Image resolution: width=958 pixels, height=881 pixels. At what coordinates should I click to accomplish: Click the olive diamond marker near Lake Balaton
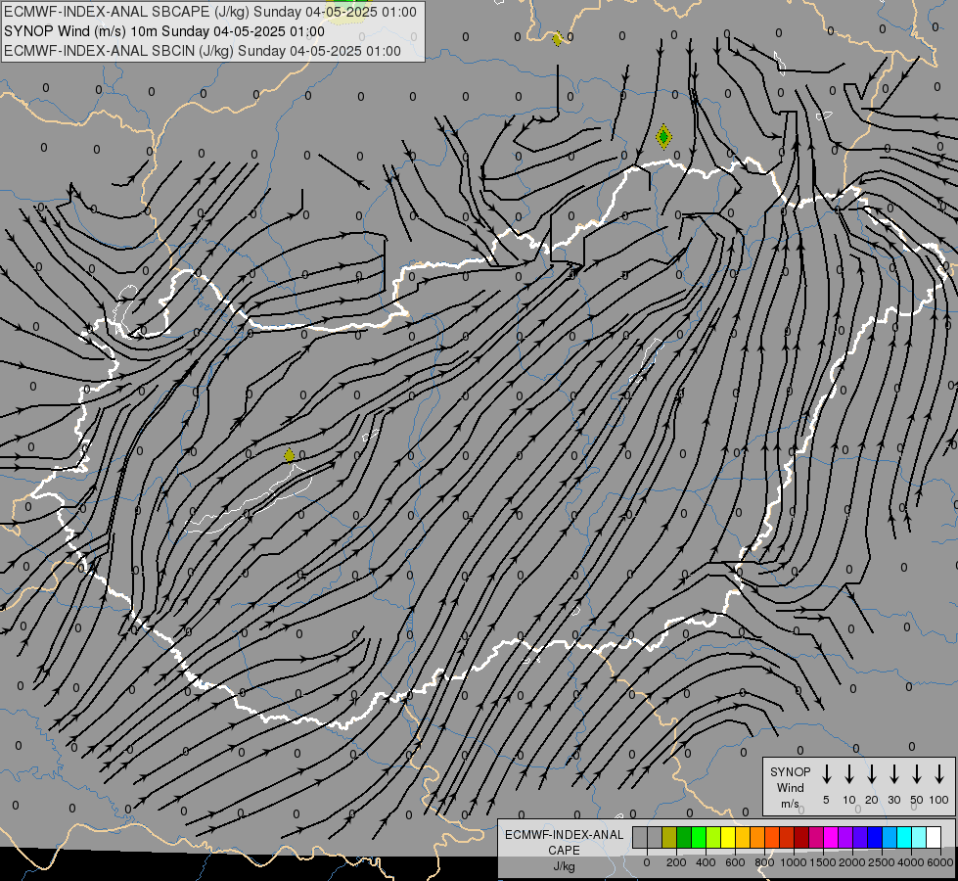click(290, 455)
